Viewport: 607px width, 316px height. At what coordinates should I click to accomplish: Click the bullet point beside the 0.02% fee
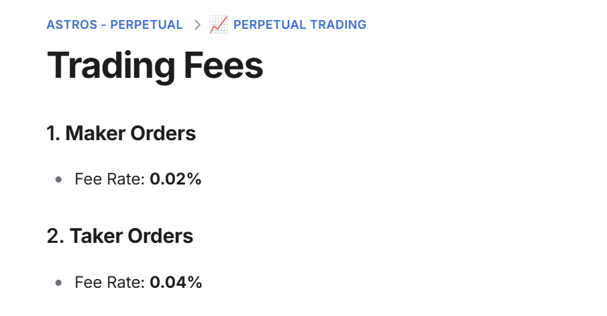(x=59, y=180)
